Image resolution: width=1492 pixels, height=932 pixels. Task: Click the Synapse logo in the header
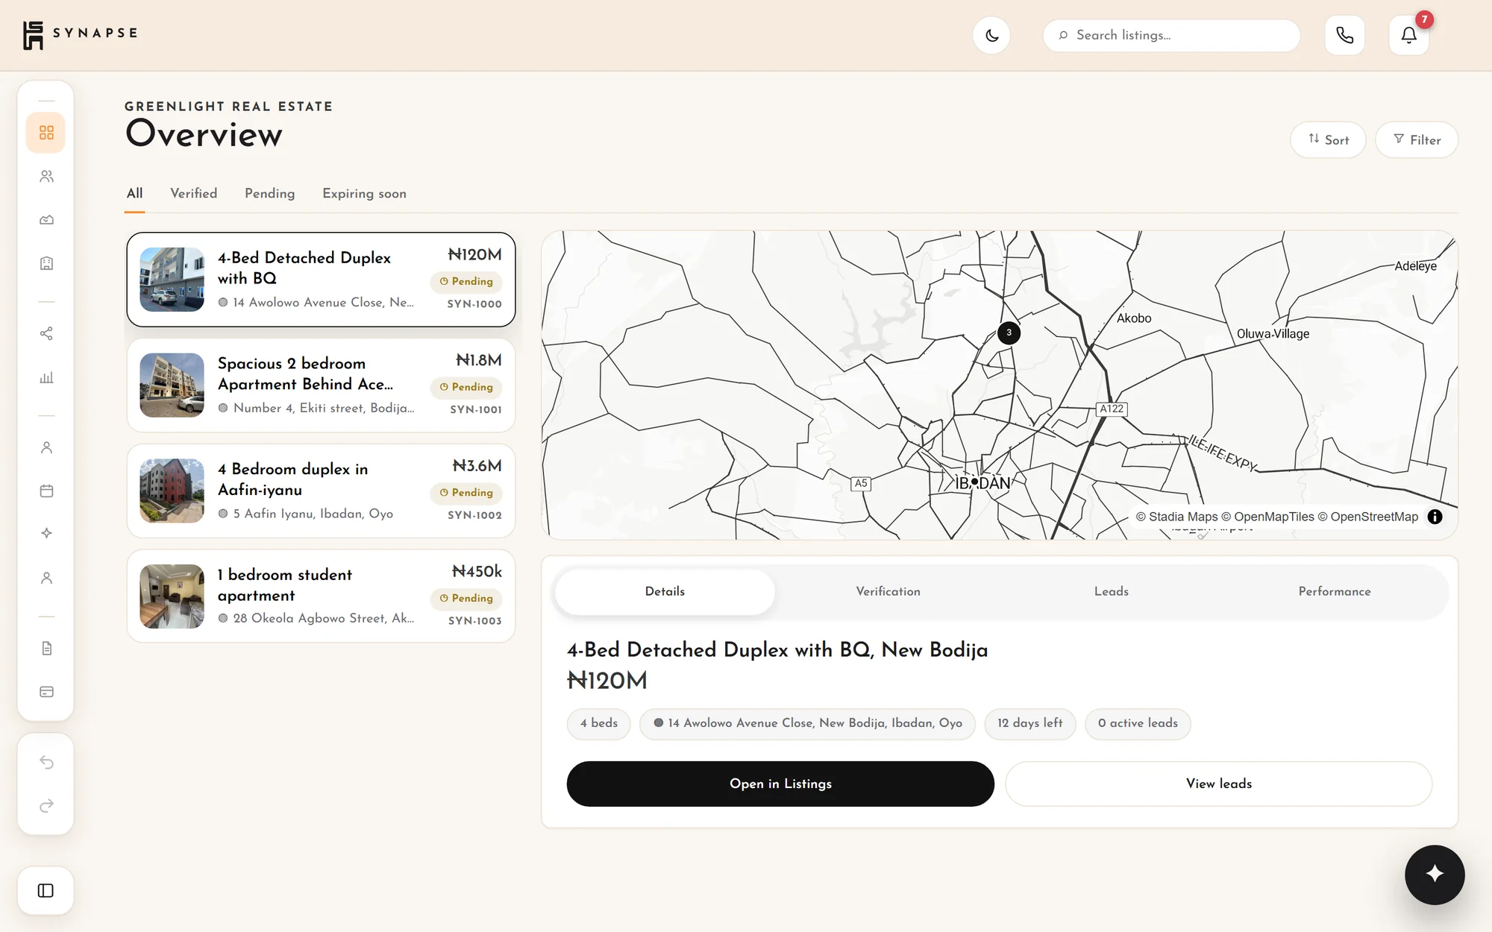80,34
